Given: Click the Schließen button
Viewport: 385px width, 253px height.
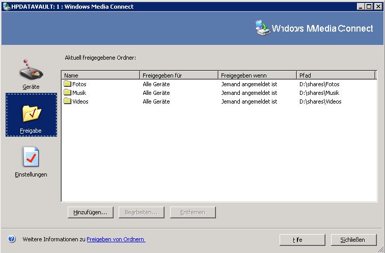Looking at the screenshot, I should (354, 240).
